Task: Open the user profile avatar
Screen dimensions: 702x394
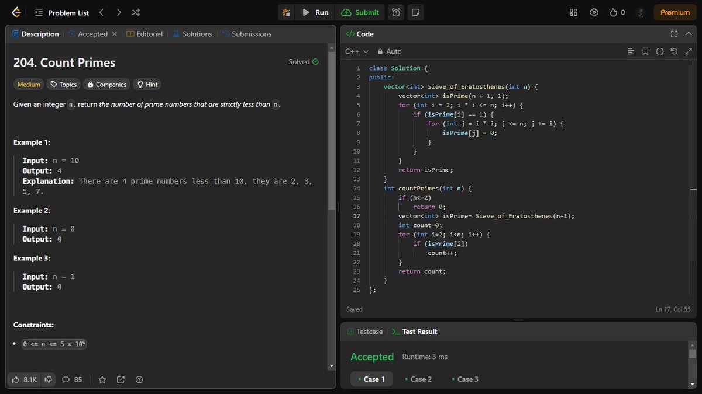Action: (641, 12)
